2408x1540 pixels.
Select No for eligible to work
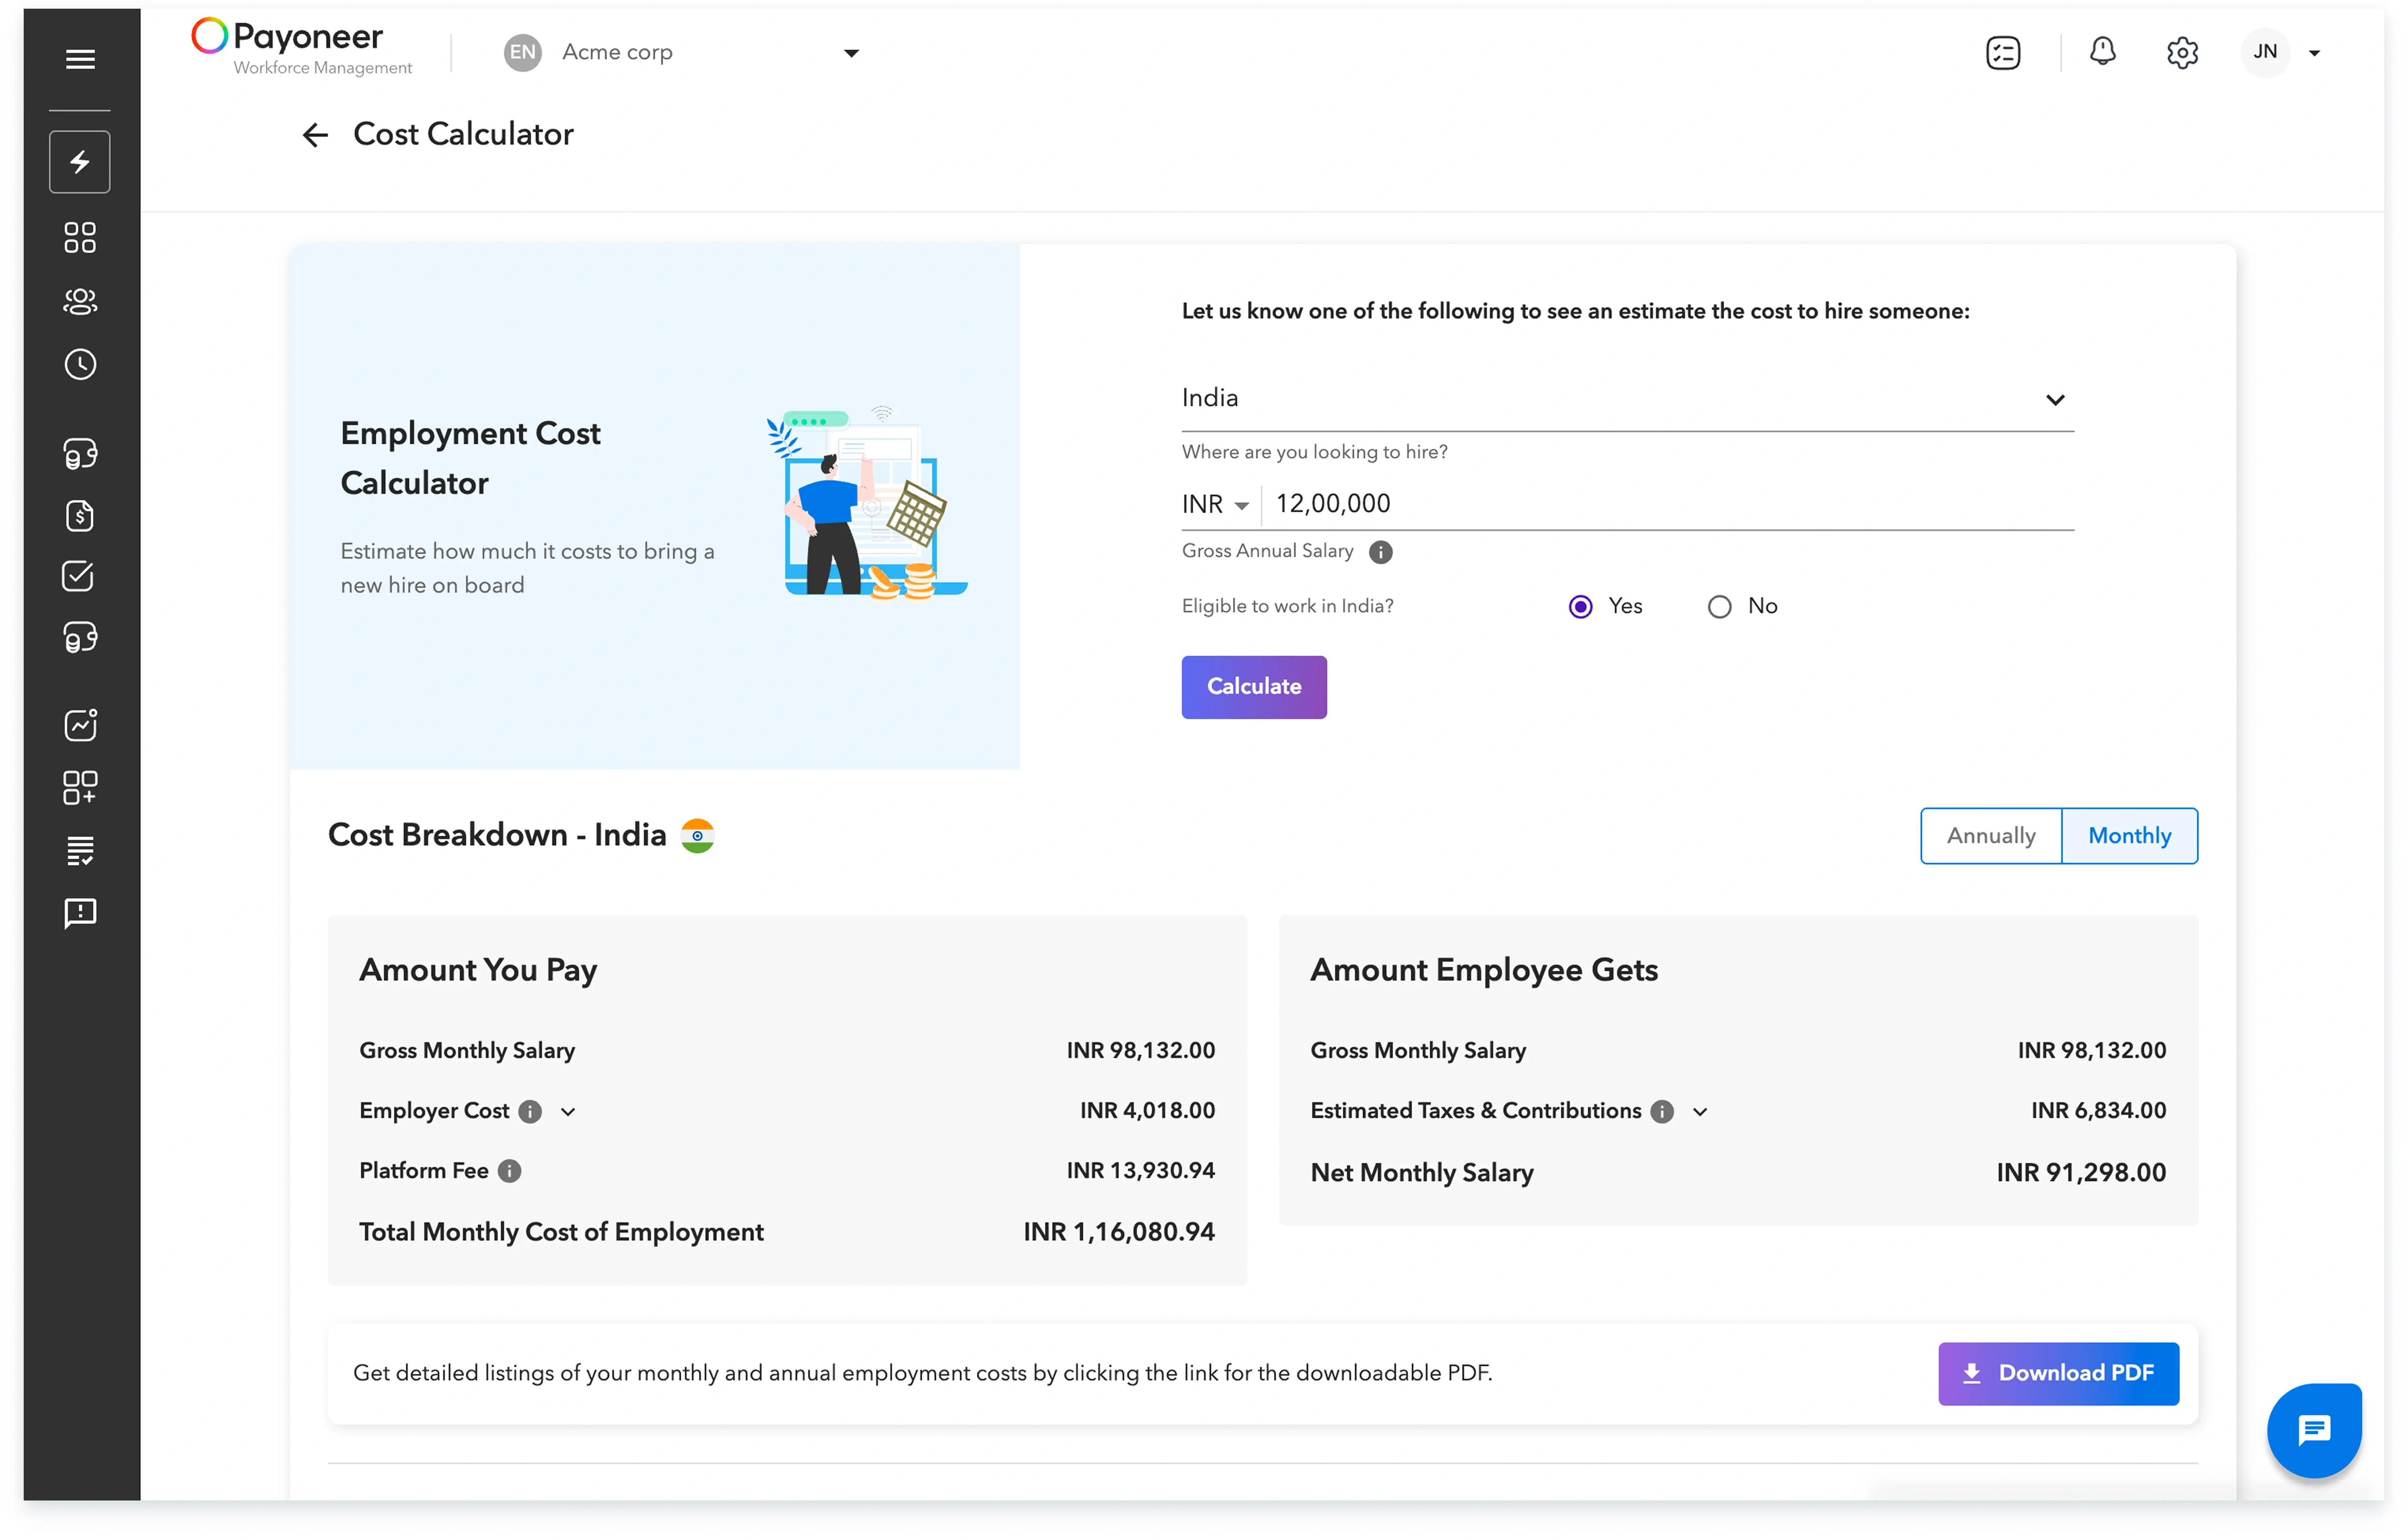[x=1719, y=607]
